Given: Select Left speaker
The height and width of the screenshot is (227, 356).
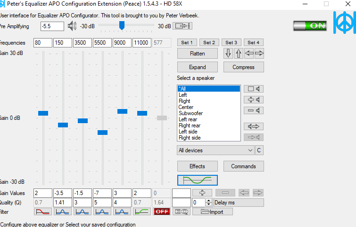Looking at the screenshot, I should click(x=209, y=95).
